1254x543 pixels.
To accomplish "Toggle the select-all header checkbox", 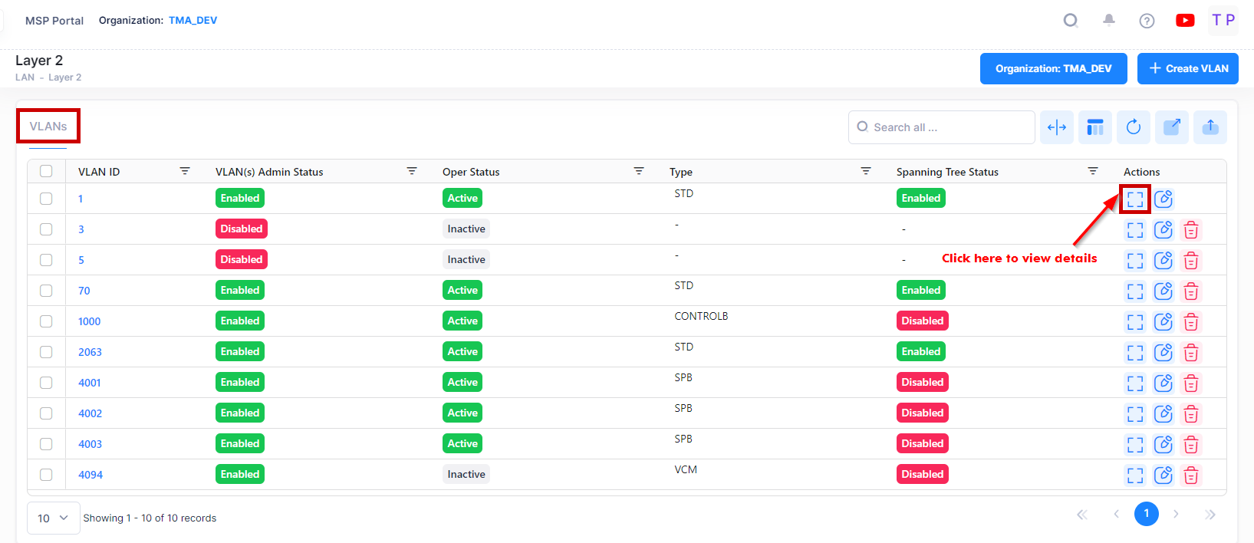I will [x=46, y=171].
